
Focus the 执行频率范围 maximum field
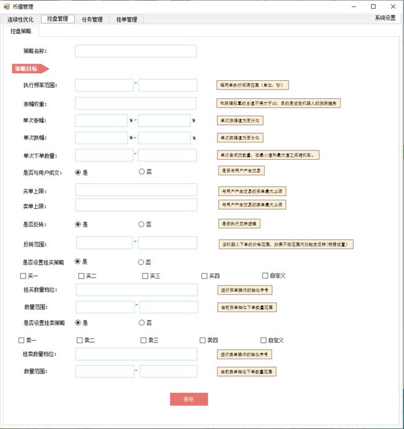tap(168, 85)
